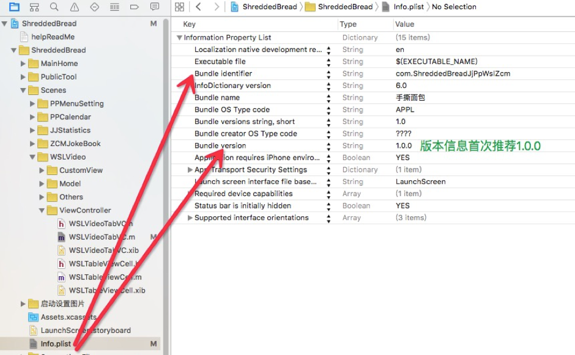Expand the ZCMJokeBook folder

pyautogui.click(x=32, y=144)
